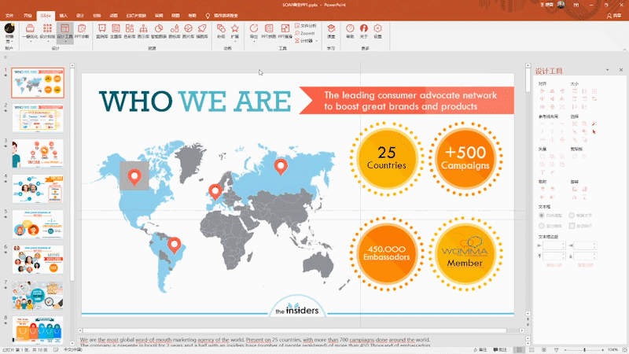Click the horizontal scrollbar below the slide
The width and height of the screenshot is (629, 354).
[300, 330]
